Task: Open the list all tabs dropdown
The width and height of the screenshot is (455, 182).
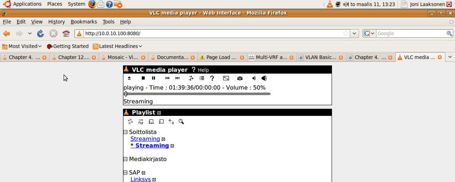Action: tap(450, 57)
